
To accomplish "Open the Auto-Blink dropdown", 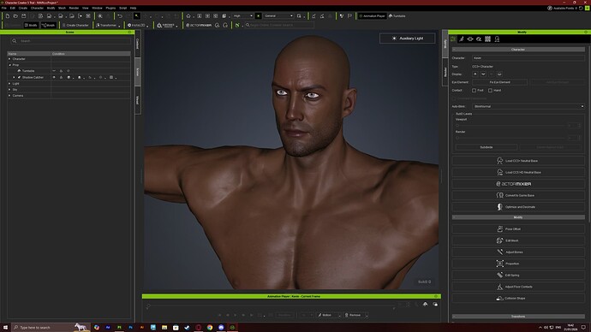I will coord(528,106).
